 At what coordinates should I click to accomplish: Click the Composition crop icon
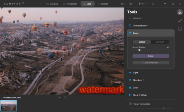[x=130, y=25]
